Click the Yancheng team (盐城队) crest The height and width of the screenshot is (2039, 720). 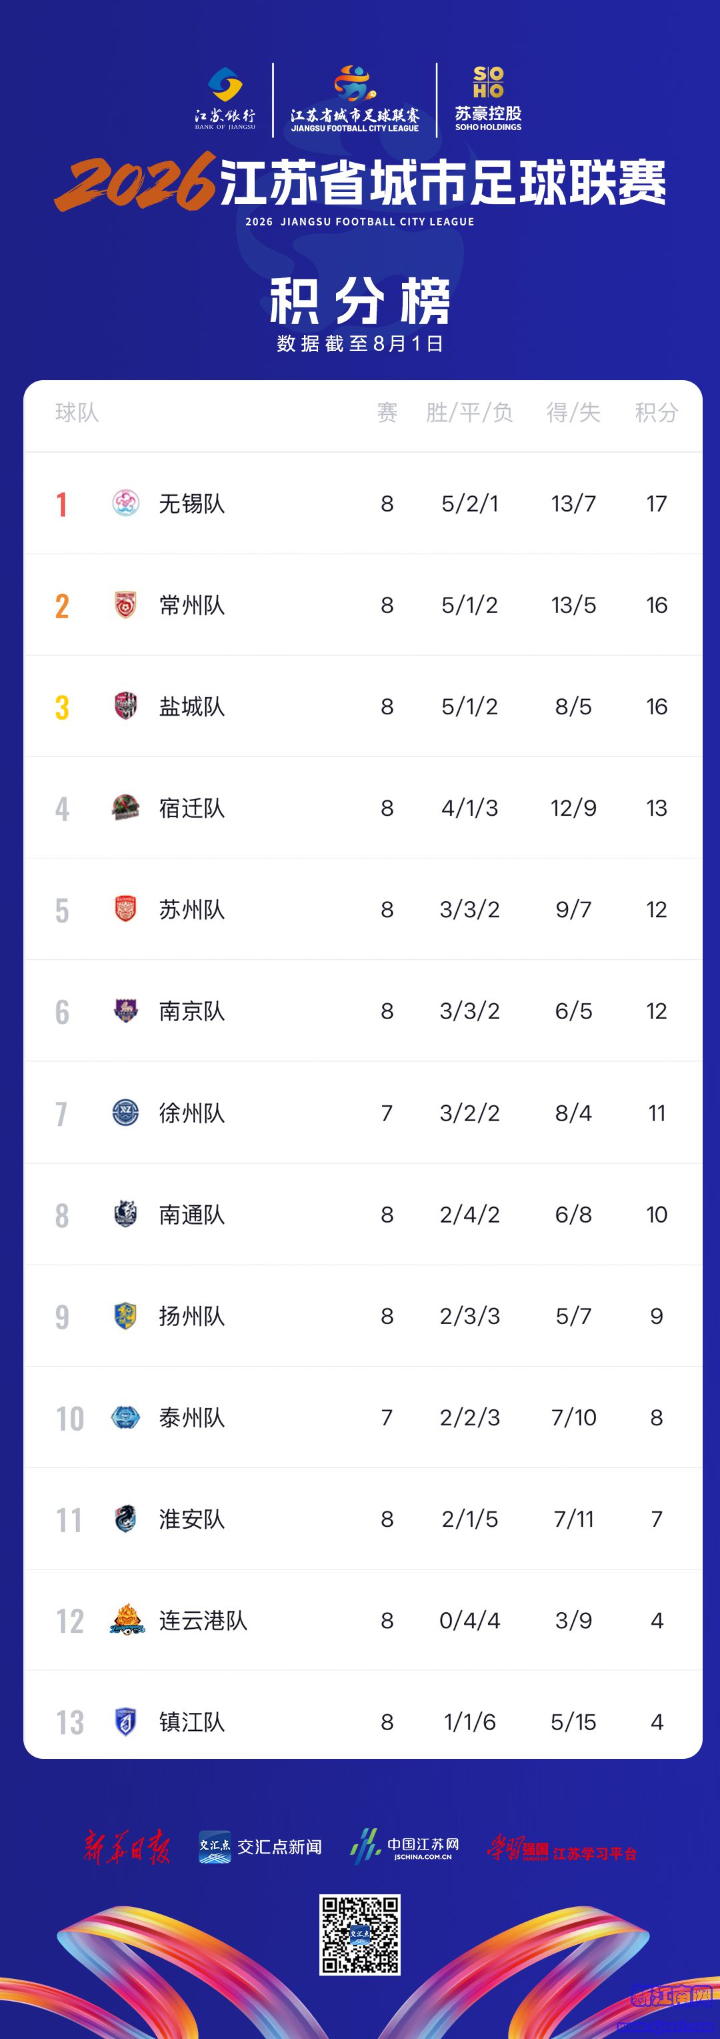[126, 706]
